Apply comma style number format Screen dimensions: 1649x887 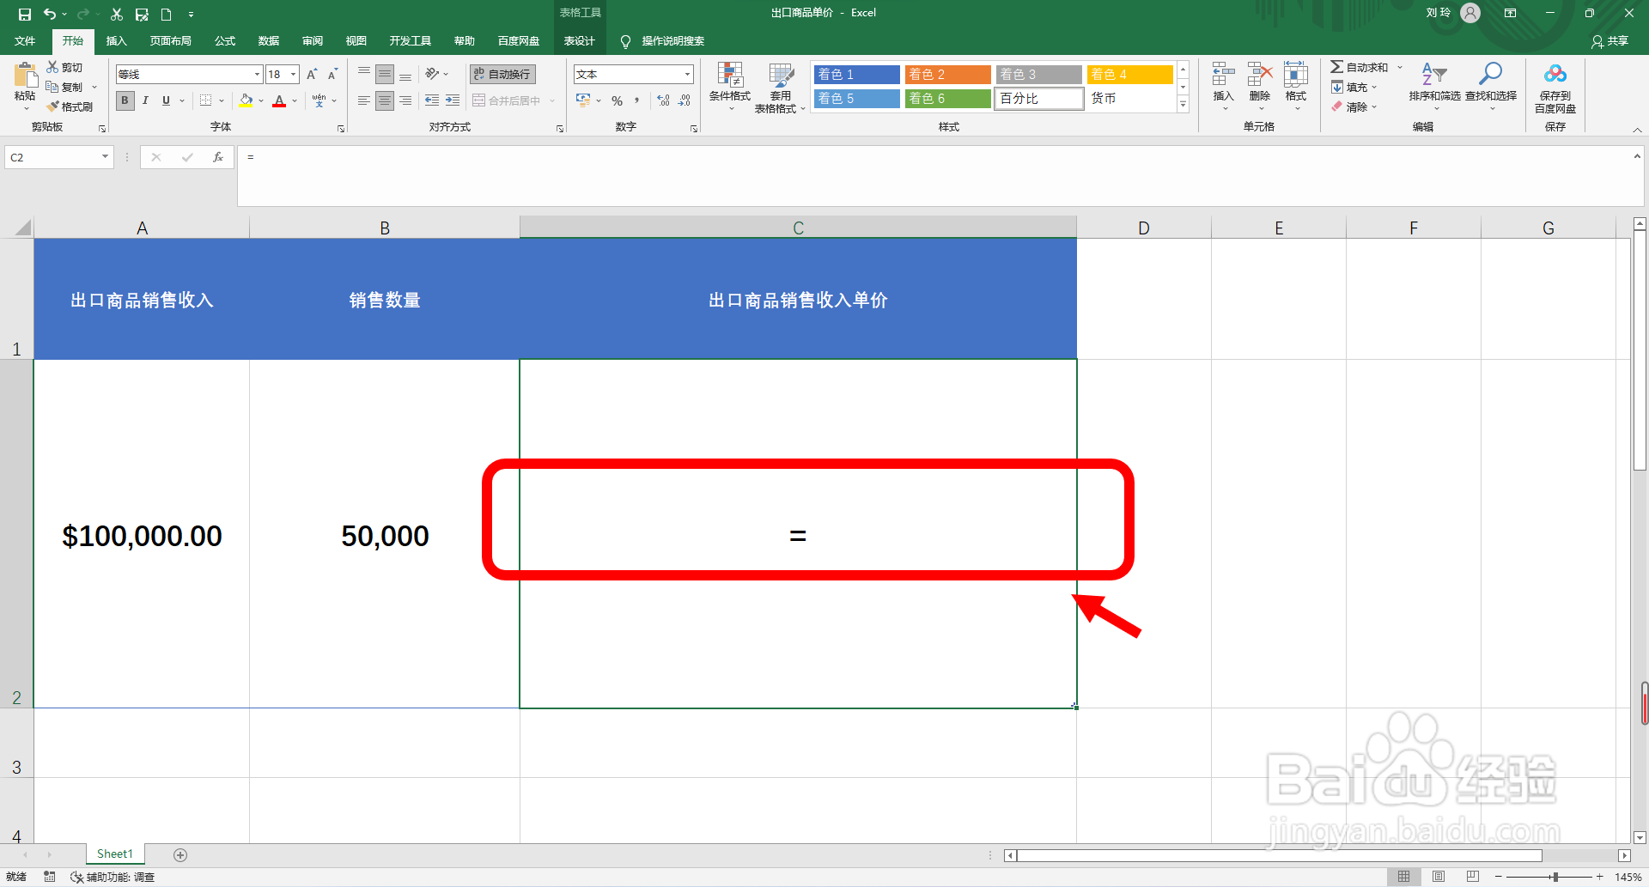coord(637,100)
